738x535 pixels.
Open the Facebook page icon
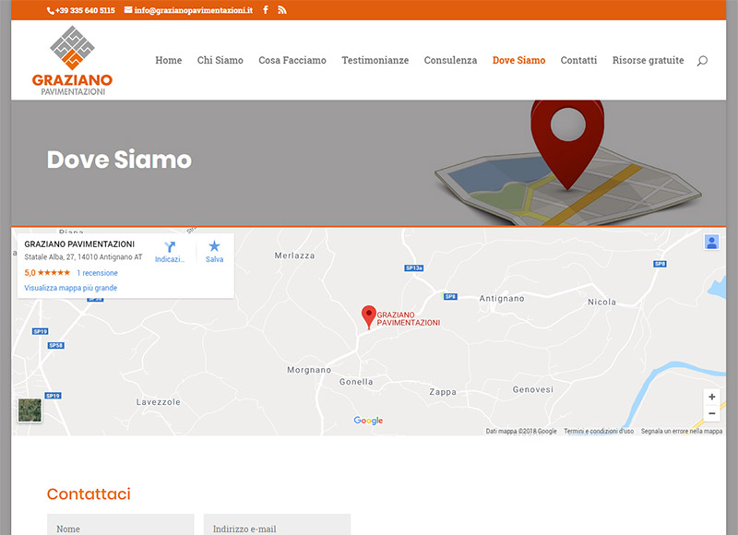(x=266, y=10)
